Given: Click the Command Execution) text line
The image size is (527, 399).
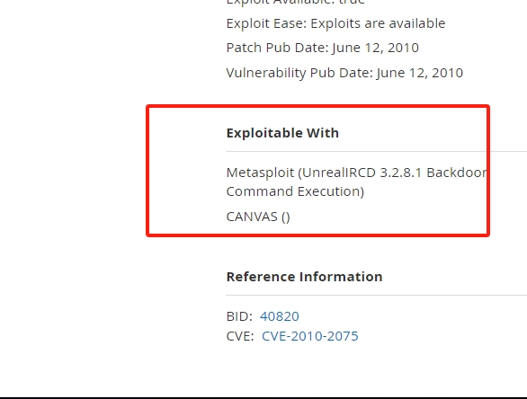Looking at the screenshot, I should [x=295, y=191].
